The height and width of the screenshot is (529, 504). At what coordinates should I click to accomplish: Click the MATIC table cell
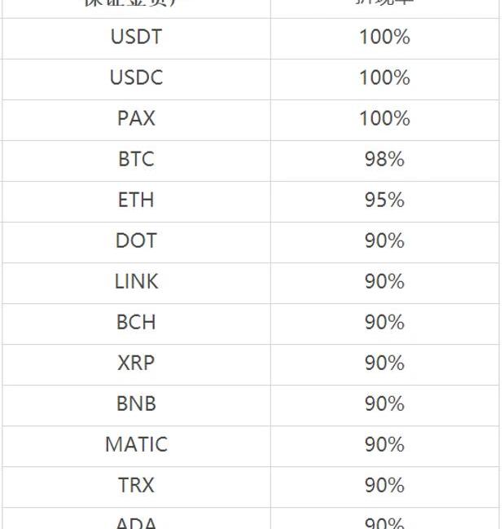(x=136, y=445)
